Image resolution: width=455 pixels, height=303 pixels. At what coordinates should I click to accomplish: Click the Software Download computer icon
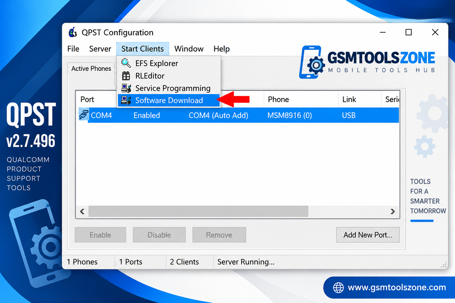click(x=126, y=100)
